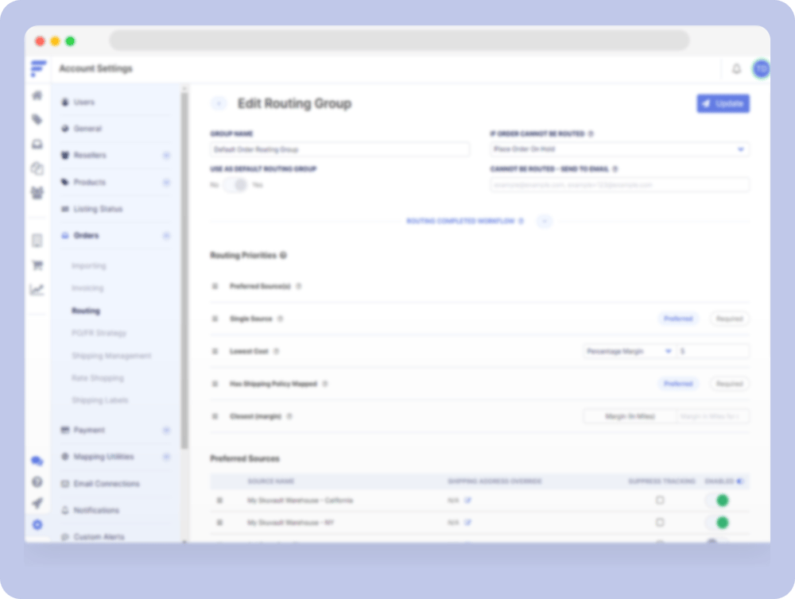Image resolution: width=795 pixels, height=599 pixels.
Task: Open the Percentage Margin dropdown
Action: tap(628, 351)
